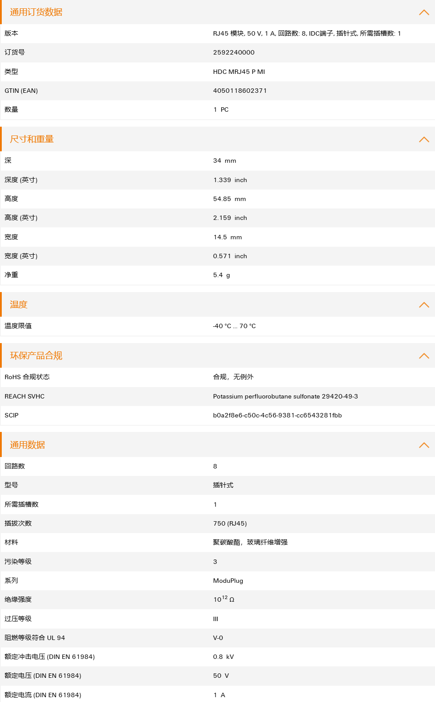Click the insulation resistance value 10¹² Ω
This screenshot has width=435, height=702.
224,599
